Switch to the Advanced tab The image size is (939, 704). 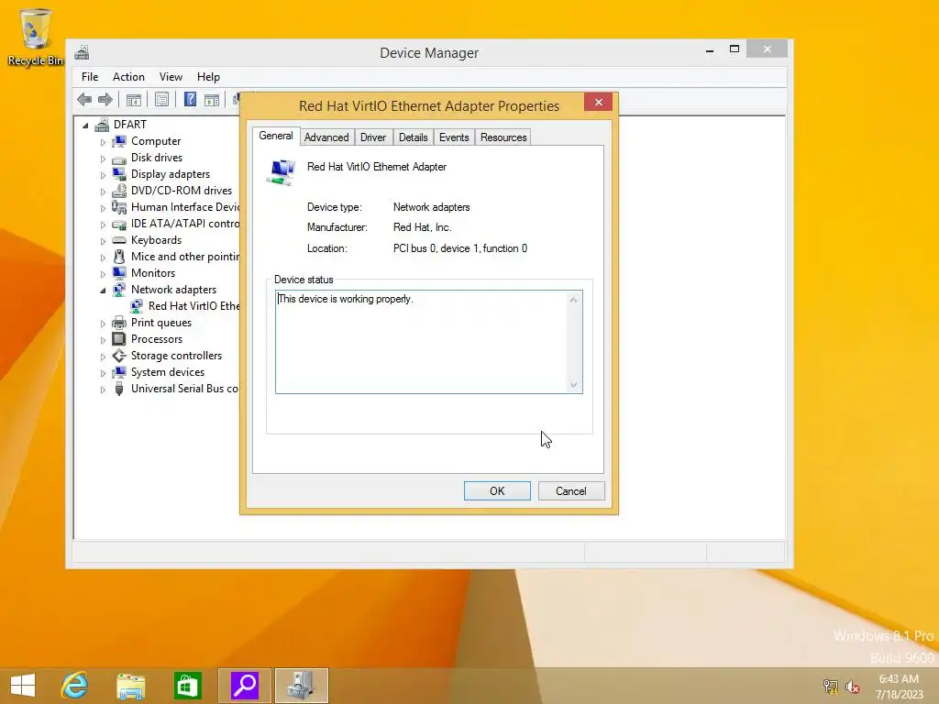(326, 137)
